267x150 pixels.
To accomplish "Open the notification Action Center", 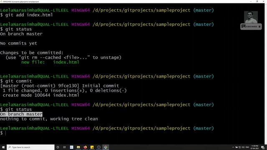I will [263, 147].
